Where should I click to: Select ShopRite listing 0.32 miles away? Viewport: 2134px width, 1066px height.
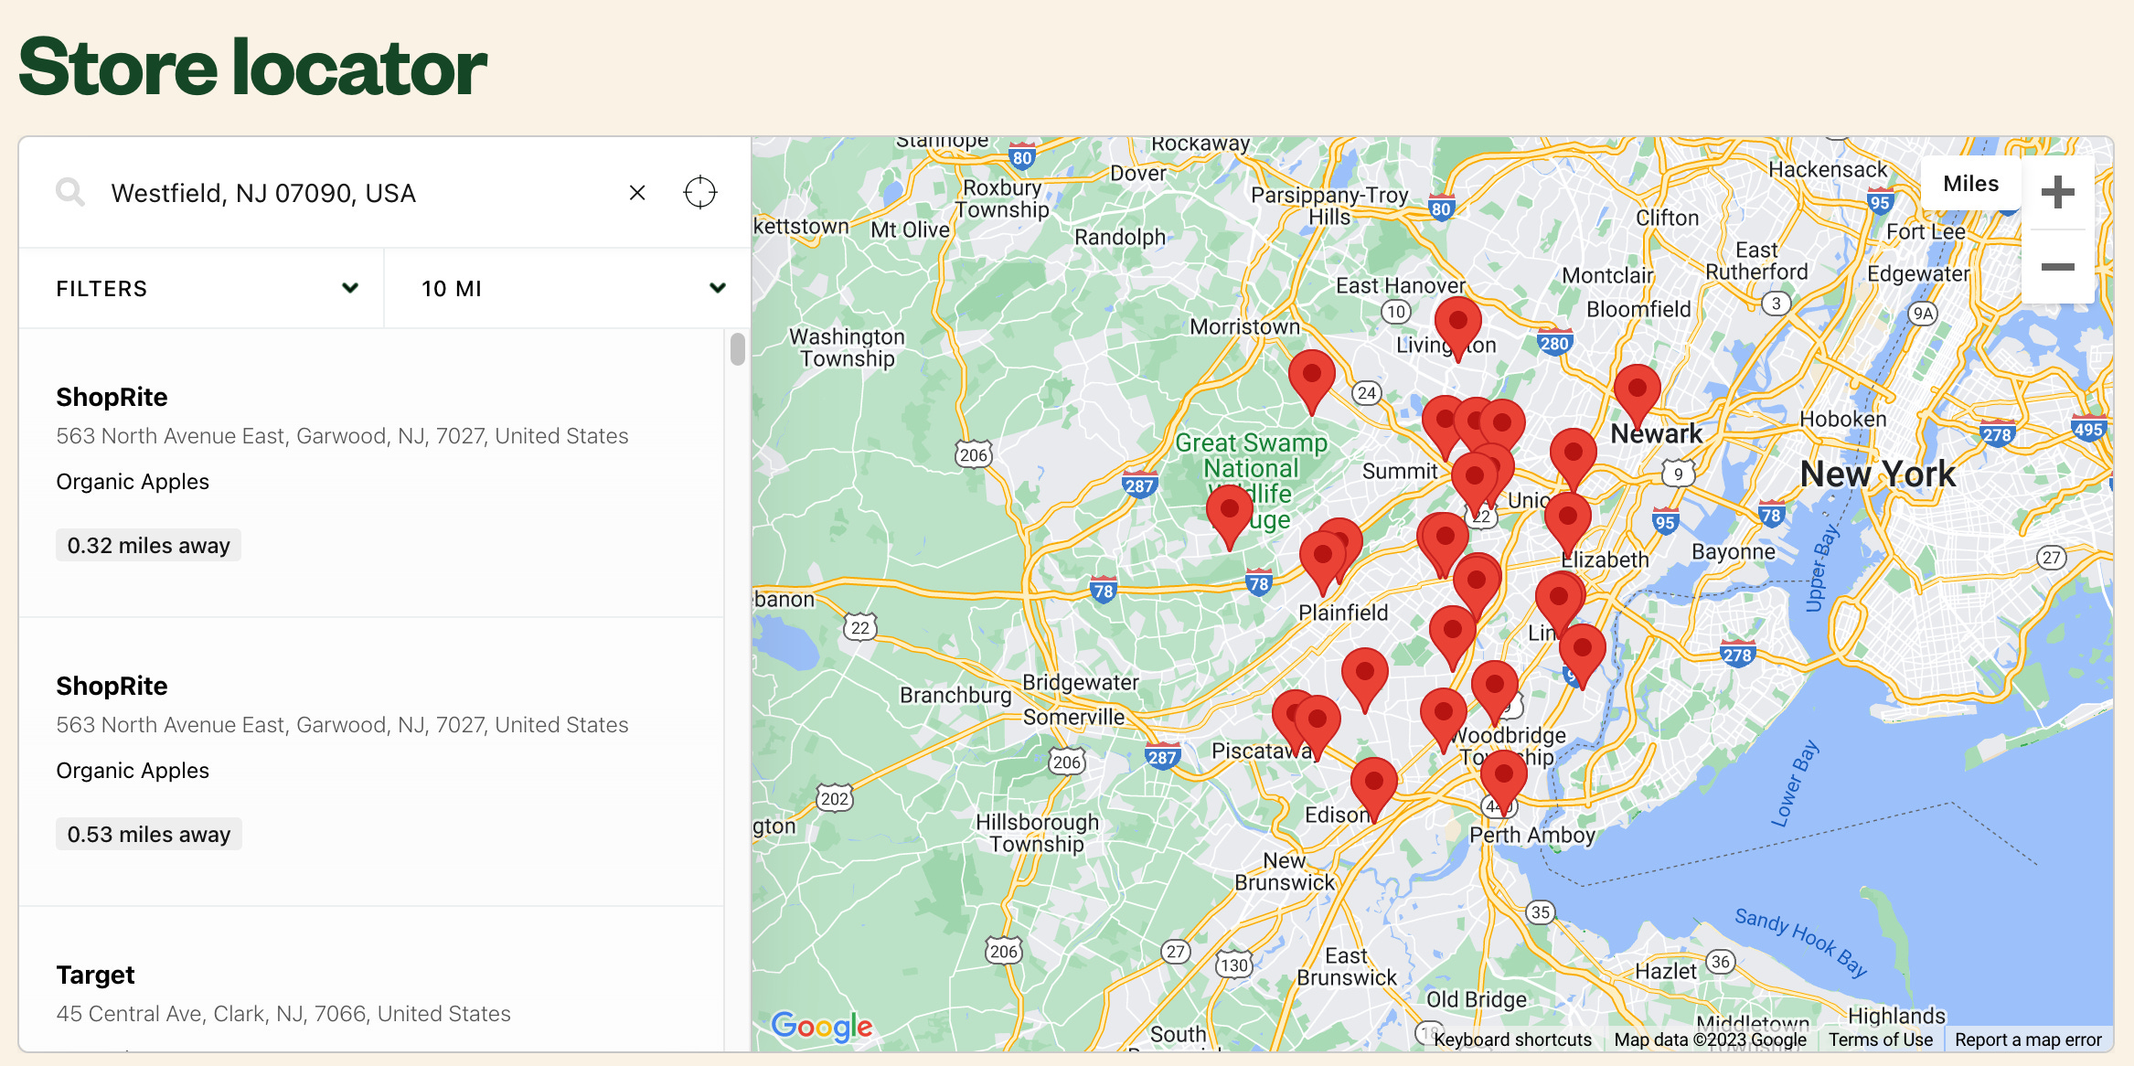click(x=371, y=473)
